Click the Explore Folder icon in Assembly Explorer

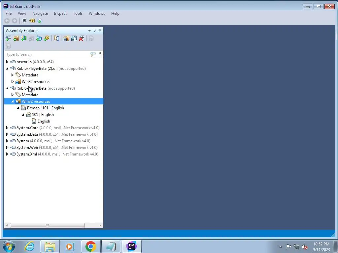[16, 39]
